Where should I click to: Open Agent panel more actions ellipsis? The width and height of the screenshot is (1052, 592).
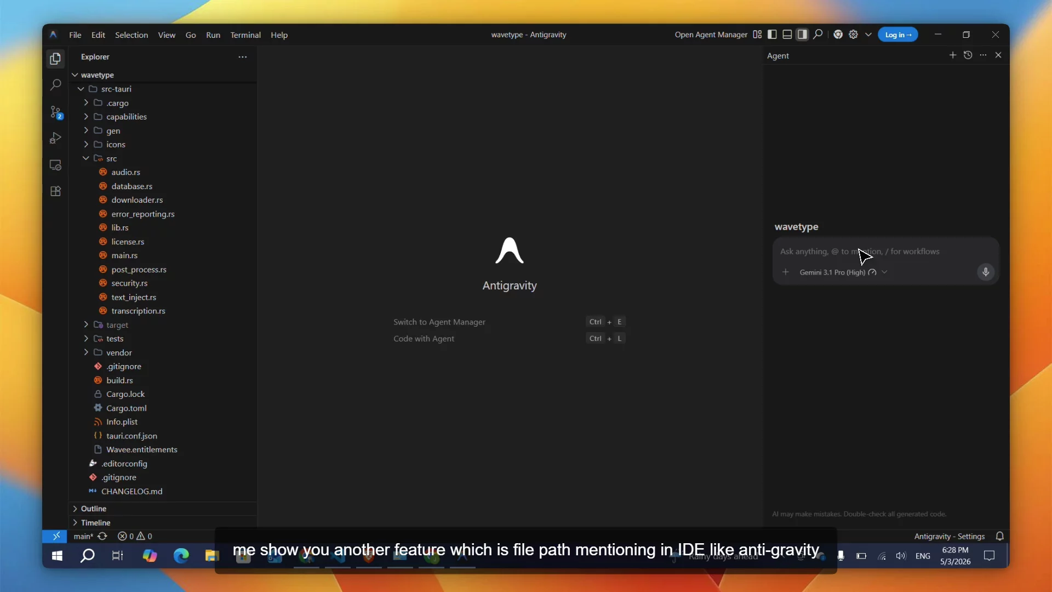pos(984,55)
